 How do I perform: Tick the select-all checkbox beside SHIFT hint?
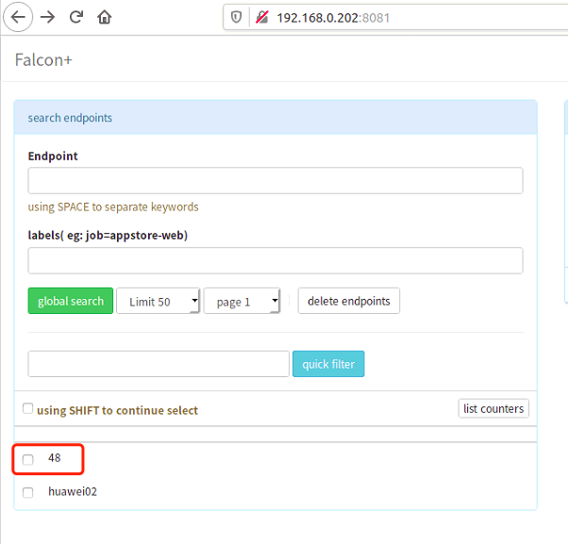click(28, 408)
